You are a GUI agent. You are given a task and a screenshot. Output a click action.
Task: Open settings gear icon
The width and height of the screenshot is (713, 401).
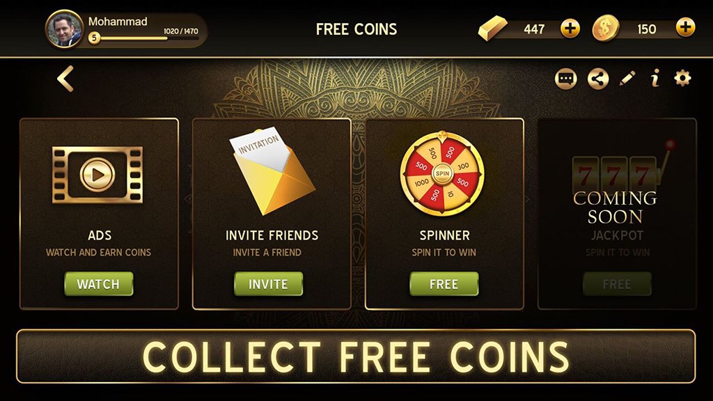point(682,78)
